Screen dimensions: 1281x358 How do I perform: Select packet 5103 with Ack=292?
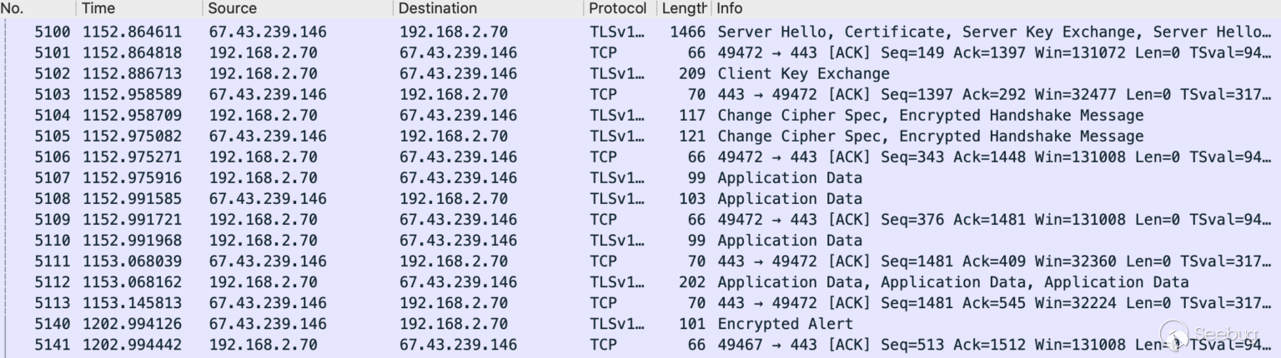click(917, 95)
